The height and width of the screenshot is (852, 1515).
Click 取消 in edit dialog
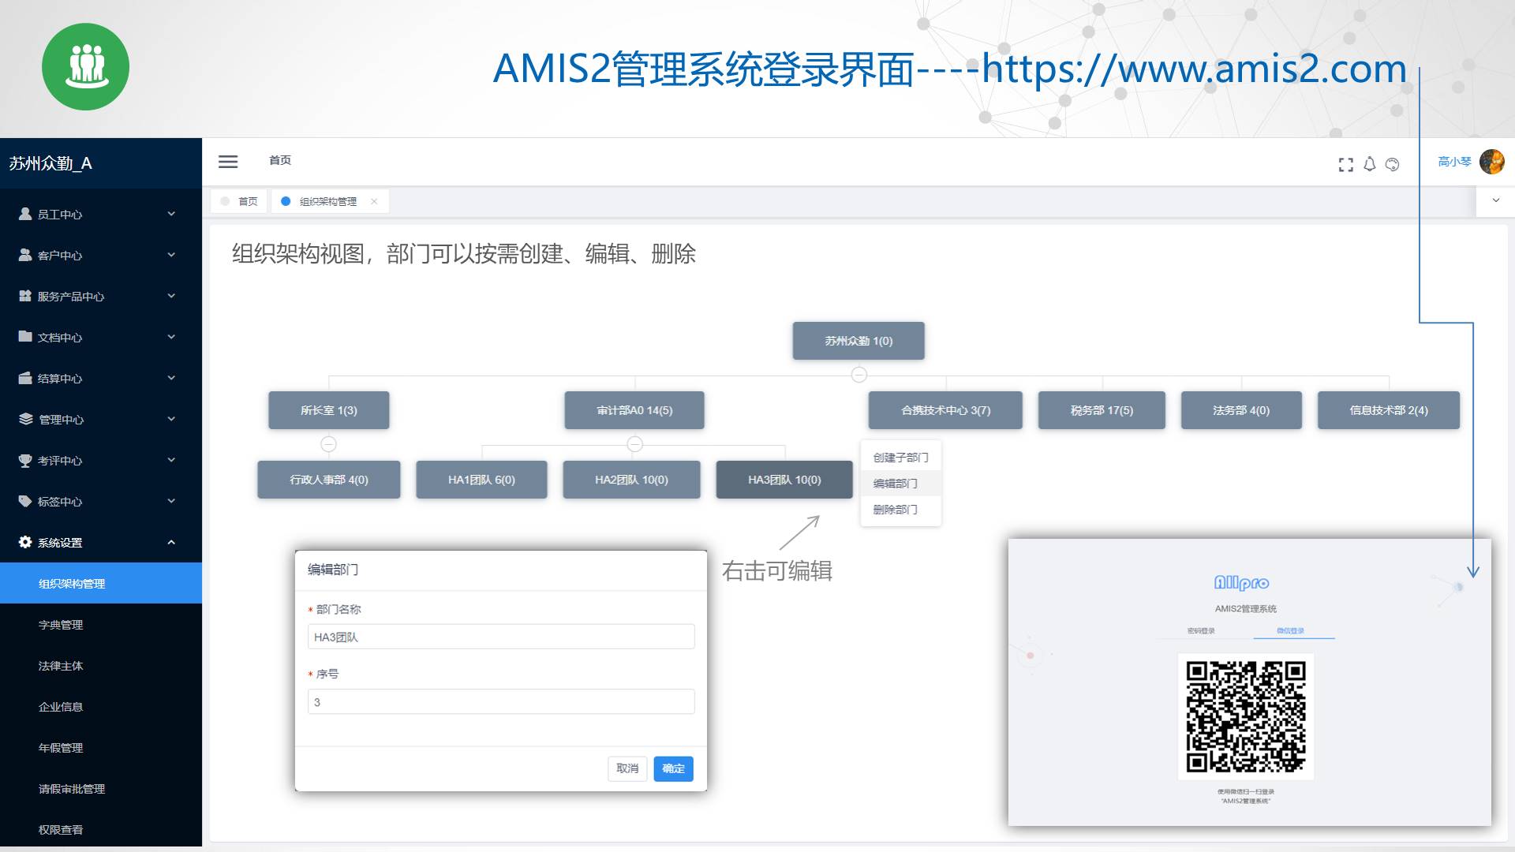point(627,768)
